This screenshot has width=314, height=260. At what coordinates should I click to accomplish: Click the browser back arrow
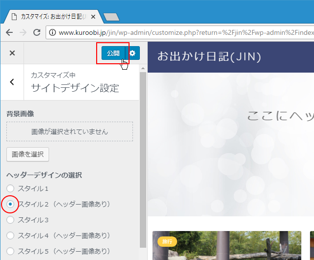(x=9, y=33)
